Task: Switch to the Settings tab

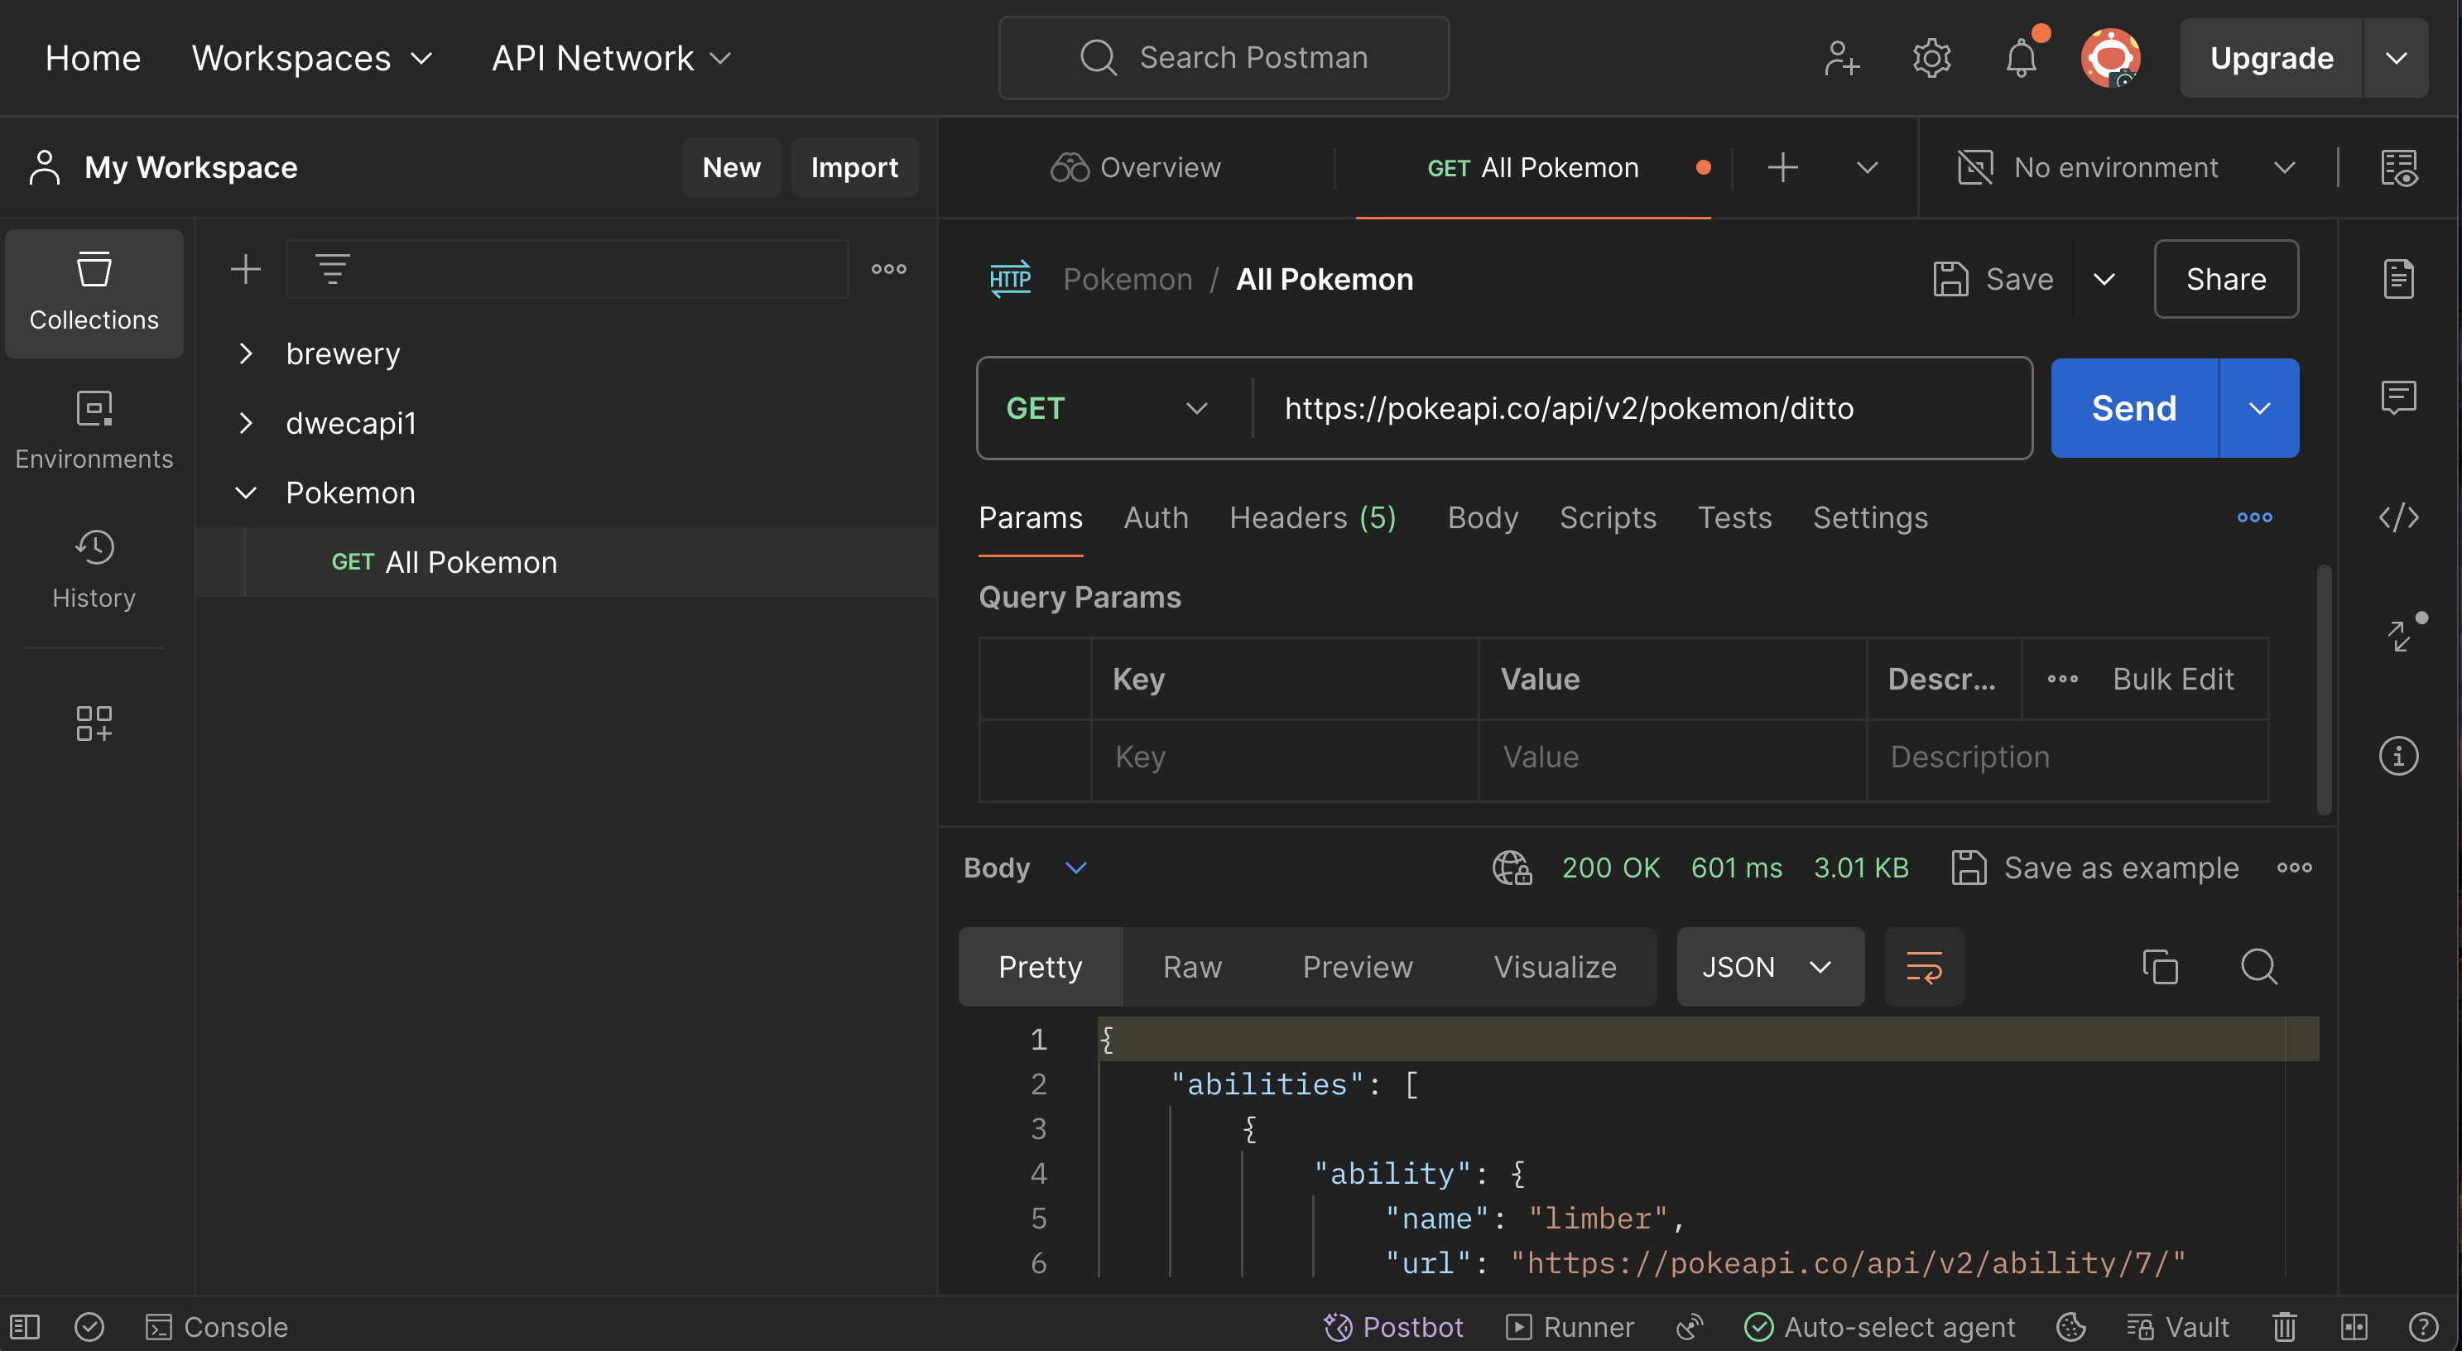Action: tap(1869, 517)
